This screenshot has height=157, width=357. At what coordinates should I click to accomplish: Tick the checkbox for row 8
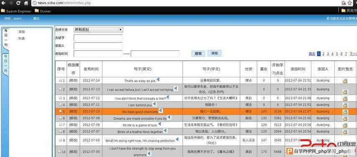point(60,131)
